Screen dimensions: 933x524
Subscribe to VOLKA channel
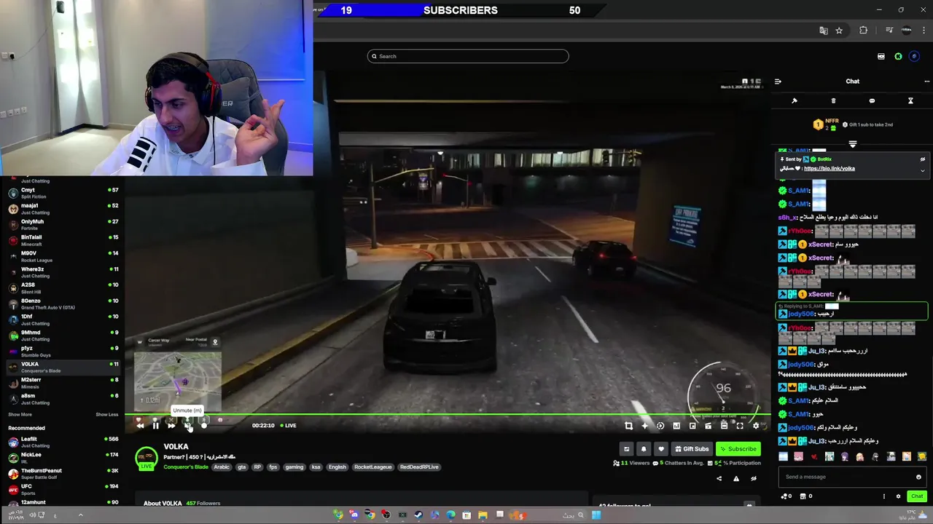(x=738, y=449)
